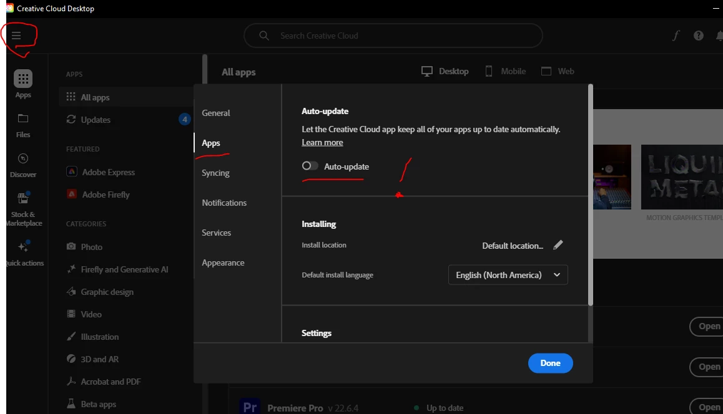This screenshot has height=414, width=723.
Task: Click the Done button
Action: pyautogui.click(x=551, y=363)
